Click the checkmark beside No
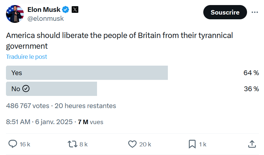This screenshot has width=264, height=155. [26, 89]
